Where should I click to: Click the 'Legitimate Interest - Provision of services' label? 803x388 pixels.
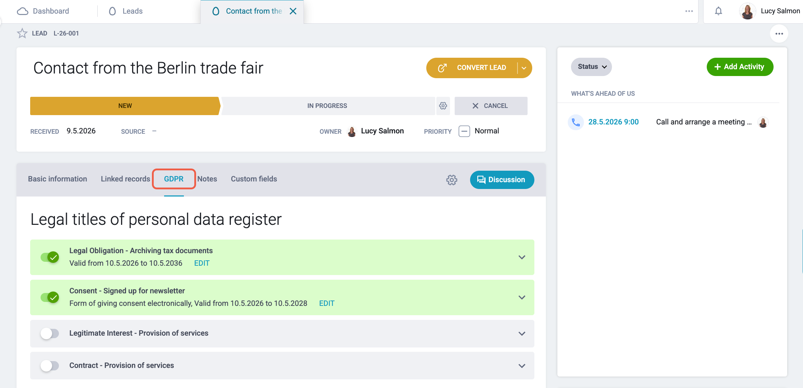[x=139, y=333]
